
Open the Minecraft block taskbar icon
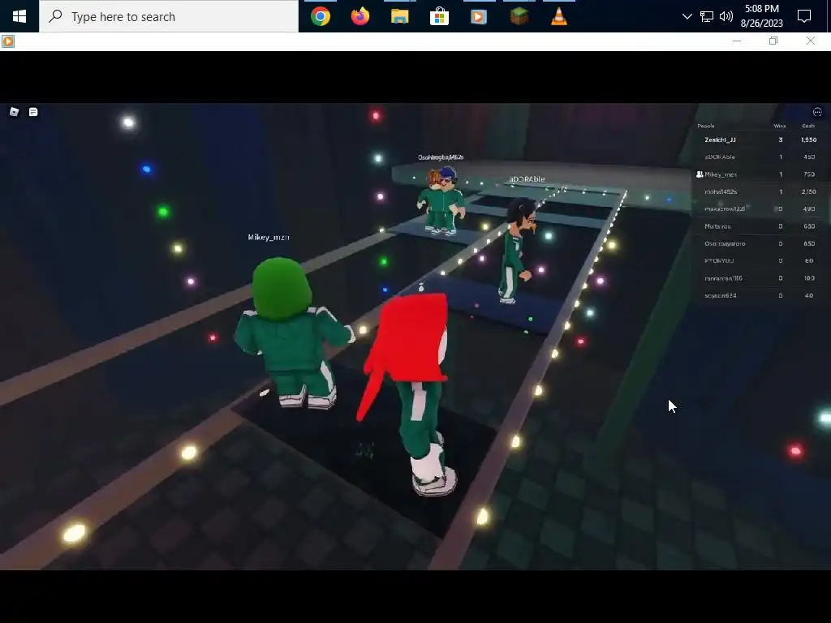[519, 16]
